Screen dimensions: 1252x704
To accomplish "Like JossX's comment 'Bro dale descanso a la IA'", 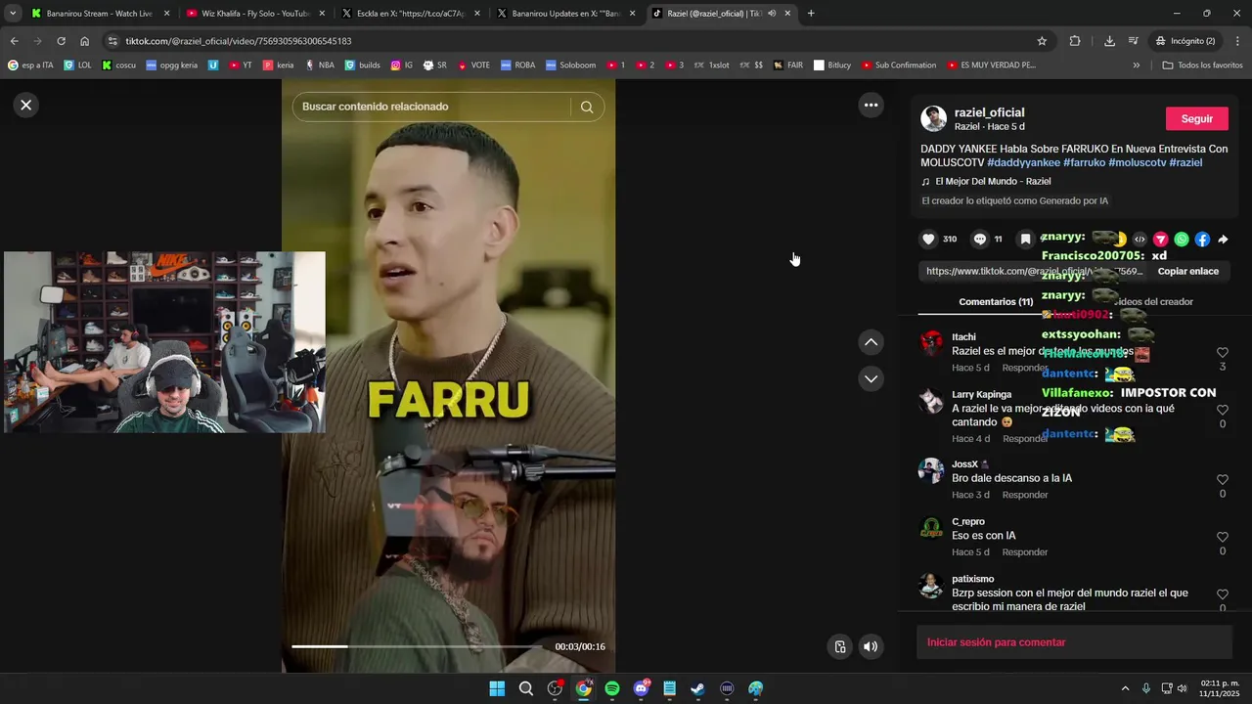I will 1222,480.
